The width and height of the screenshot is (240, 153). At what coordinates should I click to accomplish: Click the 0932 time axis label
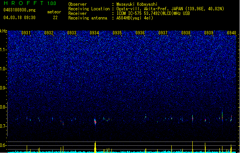point(49,33)
